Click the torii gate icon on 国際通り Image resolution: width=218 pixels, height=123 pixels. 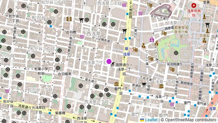tap(125, 31)
